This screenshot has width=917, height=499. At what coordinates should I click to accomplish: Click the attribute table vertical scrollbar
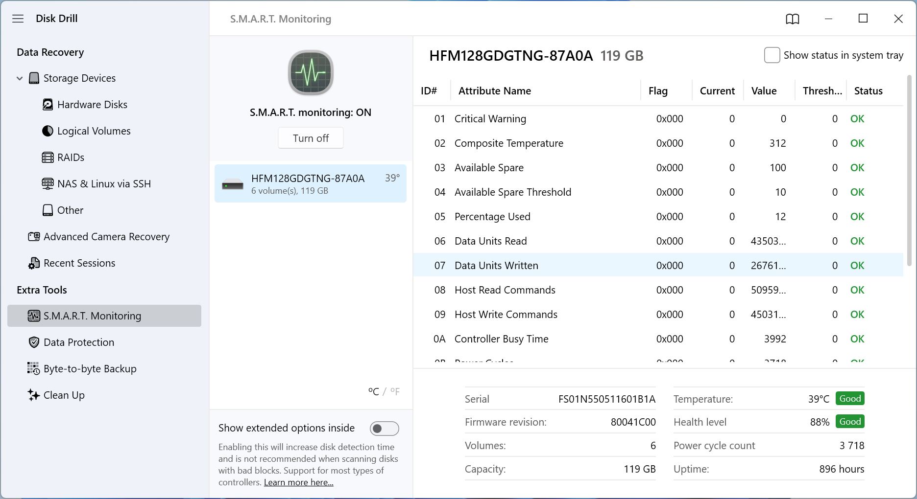tap(909, 171)
